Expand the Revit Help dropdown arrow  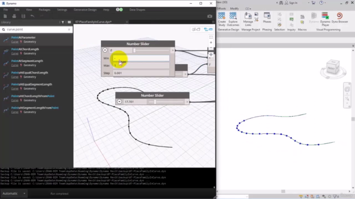point(325,3)
